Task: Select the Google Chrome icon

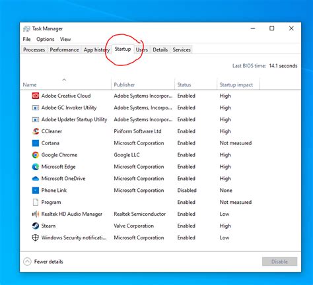Action: coord(36,155)
